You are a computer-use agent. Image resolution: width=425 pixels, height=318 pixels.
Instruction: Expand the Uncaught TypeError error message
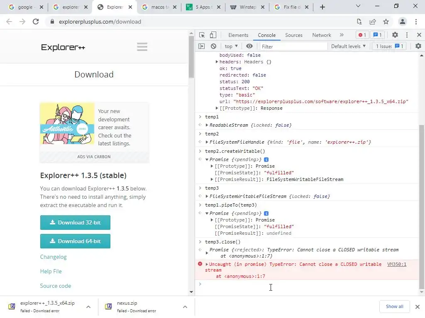(207, 264)
